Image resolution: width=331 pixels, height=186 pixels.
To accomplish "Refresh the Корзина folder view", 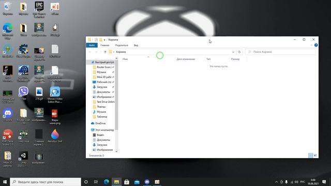I will coord(239,52).
